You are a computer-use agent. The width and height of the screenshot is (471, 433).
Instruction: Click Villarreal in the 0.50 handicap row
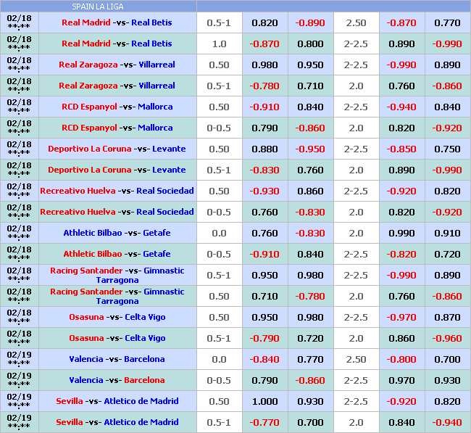[x=157, y=65]
